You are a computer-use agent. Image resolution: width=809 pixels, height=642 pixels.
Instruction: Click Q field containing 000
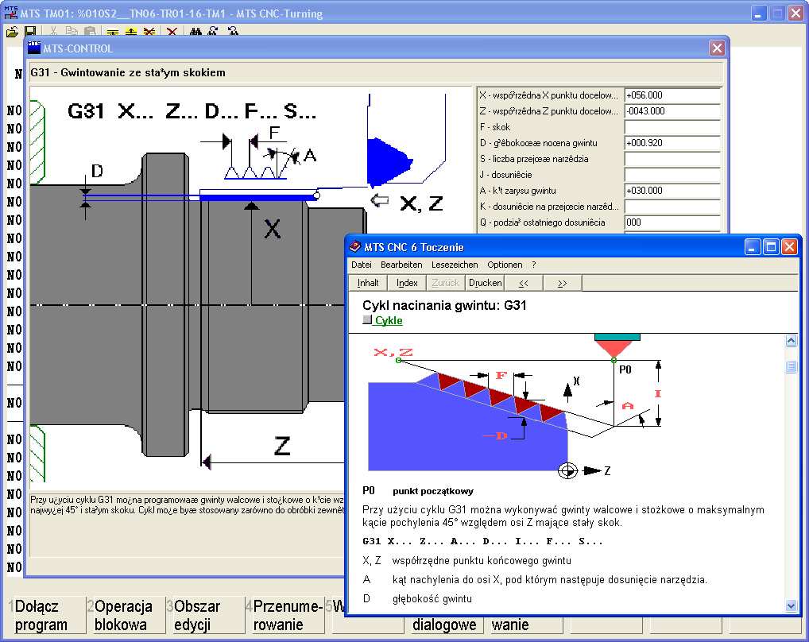click(672, 222)
